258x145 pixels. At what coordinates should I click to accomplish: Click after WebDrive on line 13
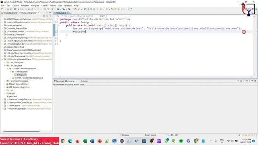(86, 31)
